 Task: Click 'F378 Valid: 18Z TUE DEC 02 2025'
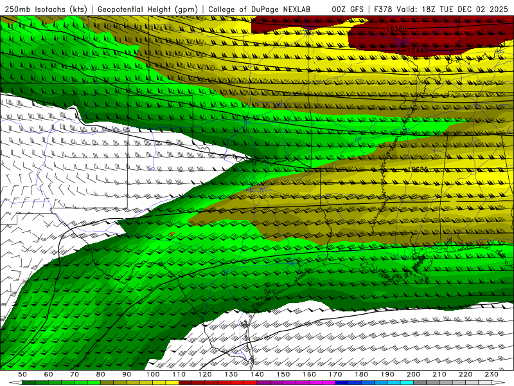pos(441,10)
